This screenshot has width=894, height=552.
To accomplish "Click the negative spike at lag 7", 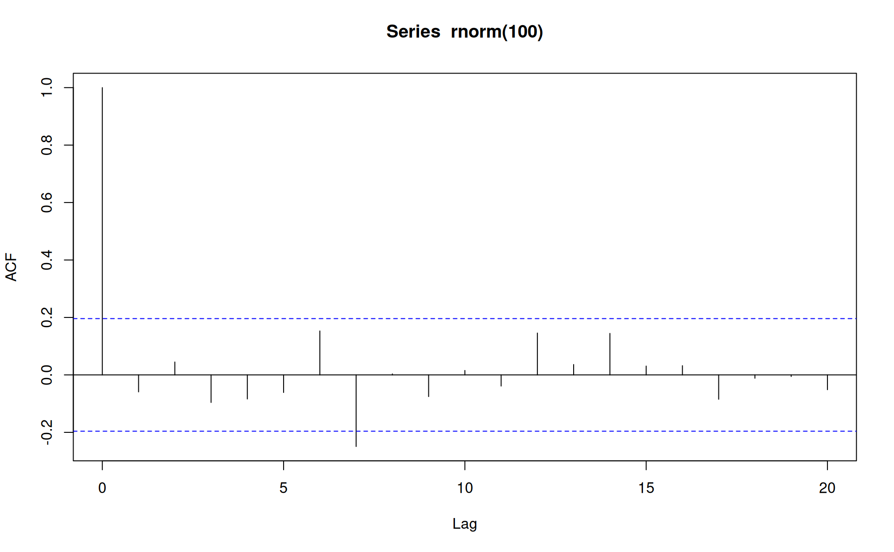I will (x=356, y=411).
